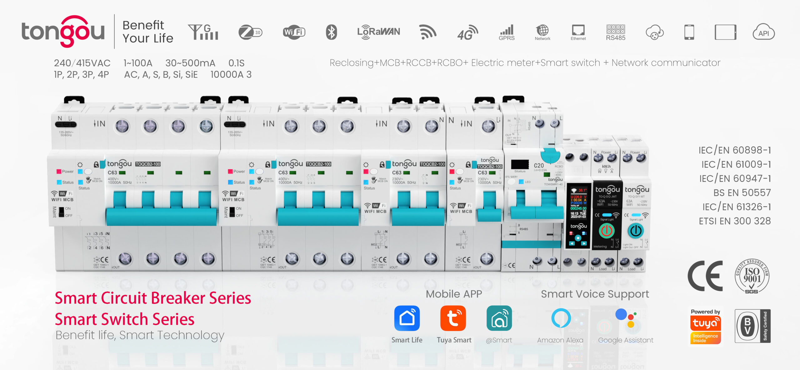Click the API cloud icon
The width and height of the screenshot is (800, 370).
pyautogui.click(x=763, y=32)
